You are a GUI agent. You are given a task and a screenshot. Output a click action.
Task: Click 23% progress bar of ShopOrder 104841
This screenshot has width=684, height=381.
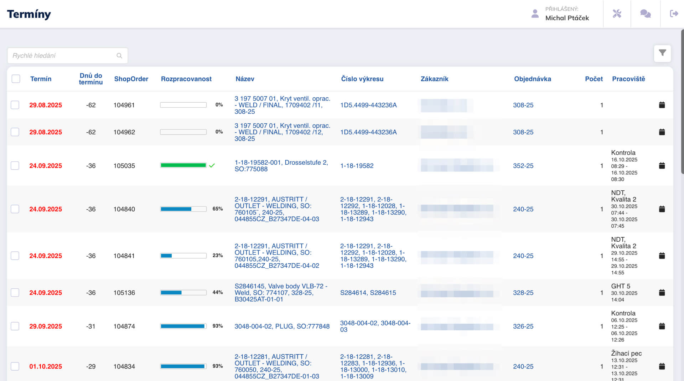pos(183,256)
